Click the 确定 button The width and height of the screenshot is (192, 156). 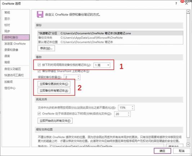click(162, 151)
